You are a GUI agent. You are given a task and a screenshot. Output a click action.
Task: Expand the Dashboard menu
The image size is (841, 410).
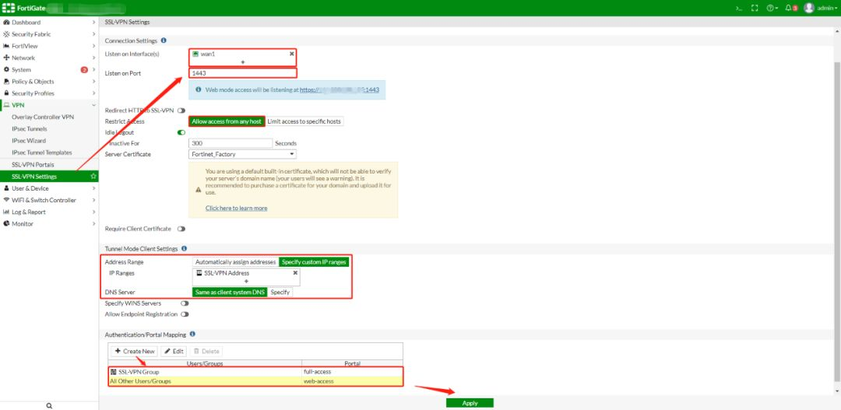[x=94, y=23]
